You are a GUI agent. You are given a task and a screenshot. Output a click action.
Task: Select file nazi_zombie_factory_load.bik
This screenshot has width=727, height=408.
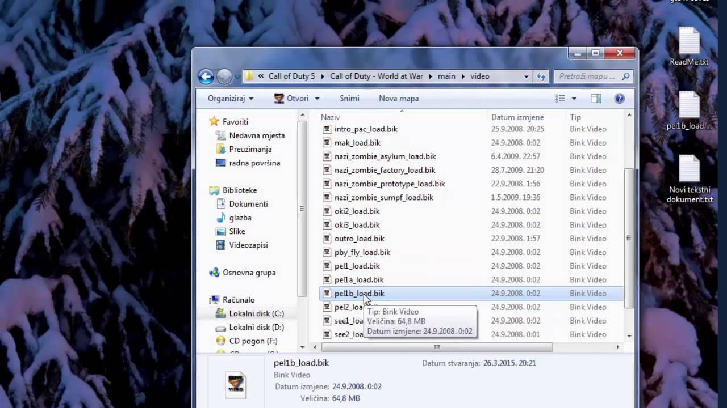click(385, 170)
